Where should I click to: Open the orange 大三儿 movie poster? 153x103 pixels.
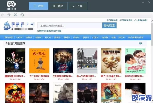(39, 61)
